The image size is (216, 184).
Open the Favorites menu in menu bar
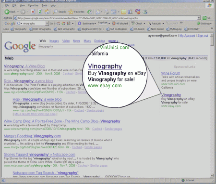tap(33, 5)
